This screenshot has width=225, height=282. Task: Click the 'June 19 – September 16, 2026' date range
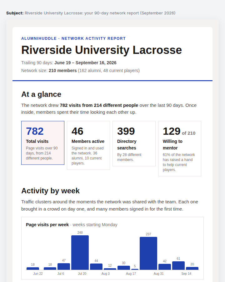tap(85, 63)
